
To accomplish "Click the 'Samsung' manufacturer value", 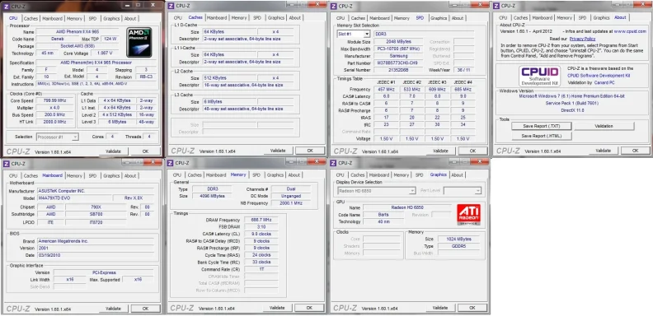I will 399,56.
